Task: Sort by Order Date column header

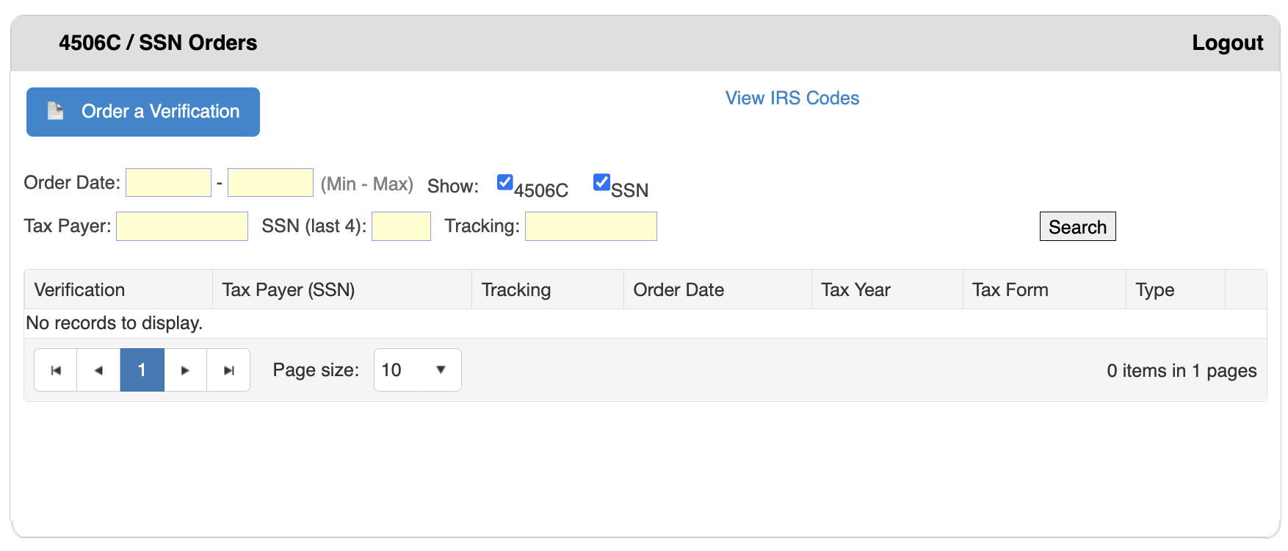Action: [x=679, y=290]
